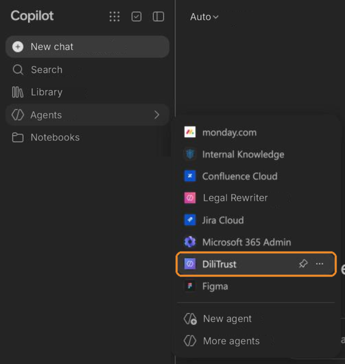Image resolution: width=345 pixels, height=364 pixels.
Task: Open the DiliTrust agent
Action: pyautogui.click(x=257, y=264)
